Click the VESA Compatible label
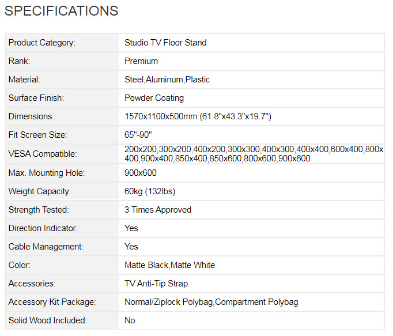 pyautogui.click(x=42, y=154)
